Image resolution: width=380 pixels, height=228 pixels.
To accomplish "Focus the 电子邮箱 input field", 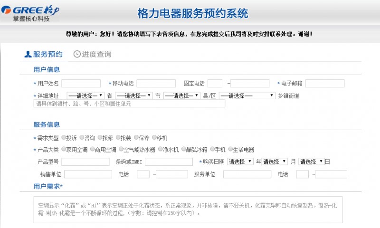I will (x=325, y=83).
